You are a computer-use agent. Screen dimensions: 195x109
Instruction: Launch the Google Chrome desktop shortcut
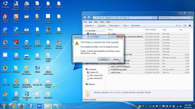(x=5, y=96)
